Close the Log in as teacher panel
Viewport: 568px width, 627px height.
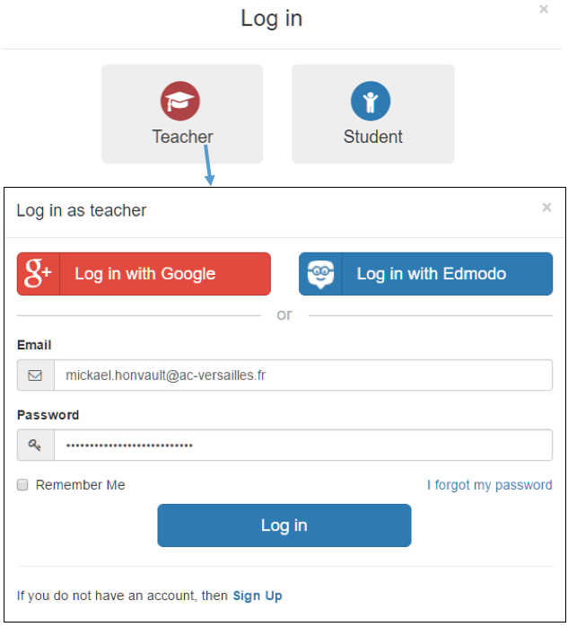[x=546, y=208]
